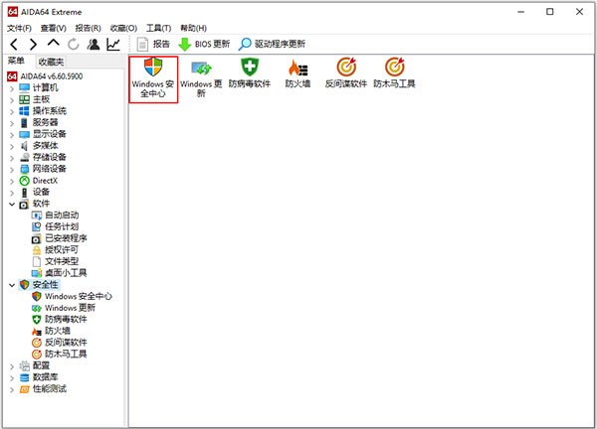This screenshot has width=597, height=429.
Task: Expand the 主板 tree node
Action: (x=12, y=100)
